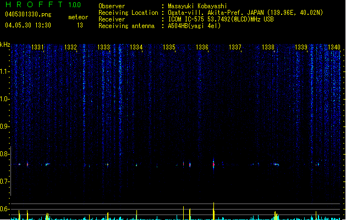Click the 1334 time marker
The width and height of the screenshot is (346, 220).
click(136, 47)
